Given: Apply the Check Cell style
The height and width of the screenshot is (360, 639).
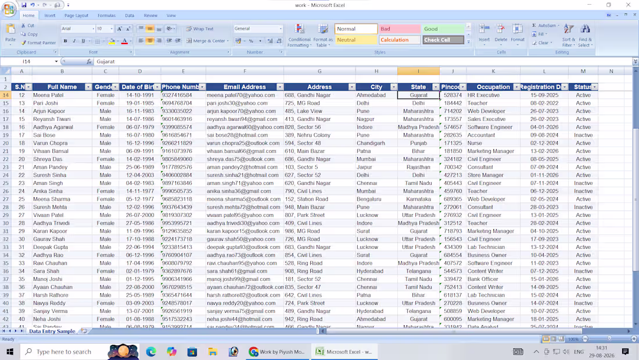Looking at the screenshot, I should (443, 40).
